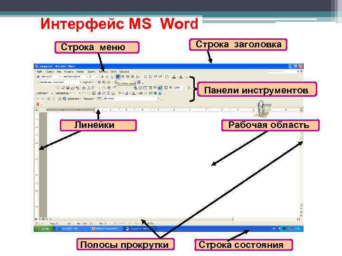Align text to the right

tap(128, 77)
